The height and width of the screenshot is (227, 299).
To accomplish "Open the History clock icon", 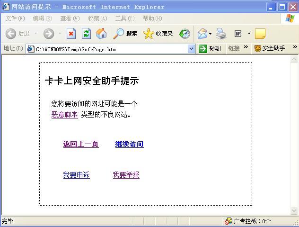I will (x=185, y=34).
